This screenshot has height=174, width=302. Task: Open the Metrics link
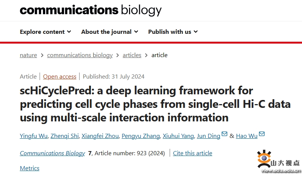(29, 168)
